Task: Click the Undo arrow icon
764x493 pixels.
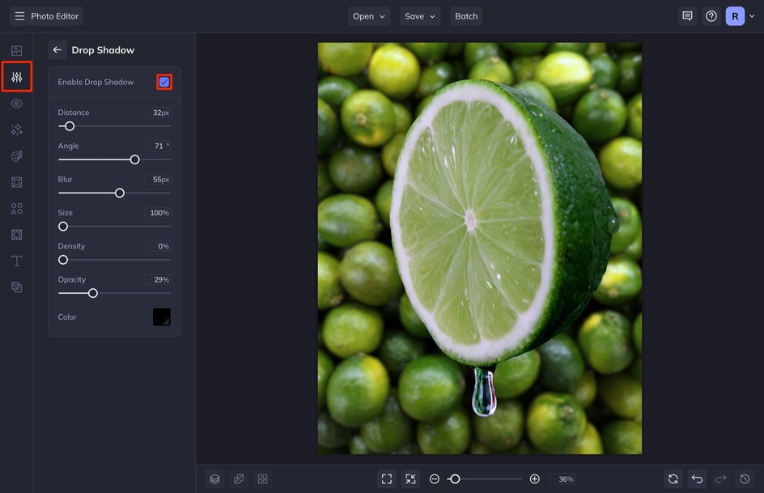Action: (697, 479)
